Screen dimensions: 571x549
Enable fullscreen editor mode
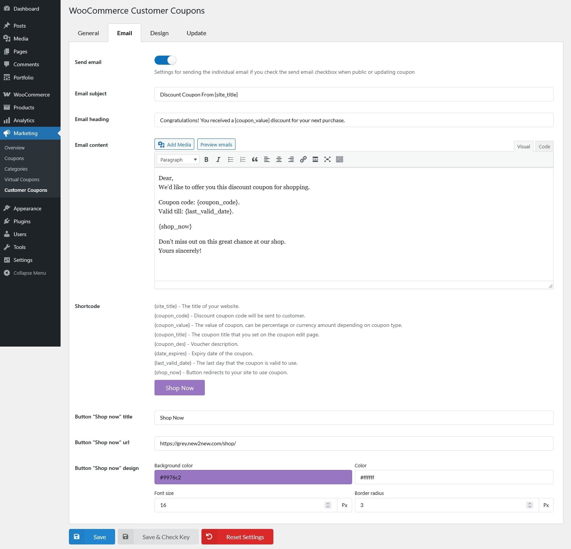coord(328,160)
